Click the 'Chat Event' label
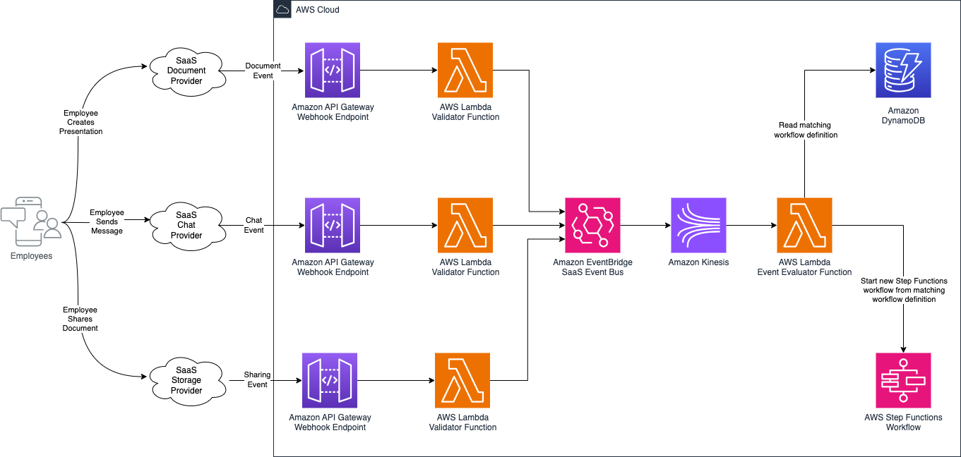The height and width of the screenshot is (457, 961). [253, 226]
